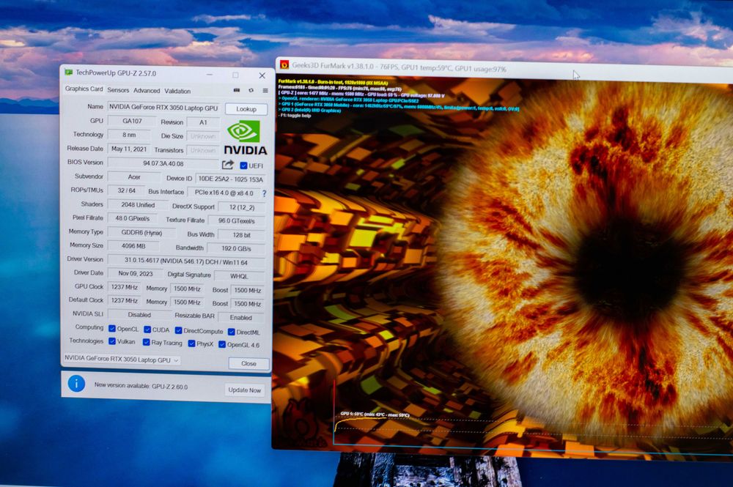This screenshot has width=733, height=487.
Task: Click the 2048 Unified Shaders value
Action: (138, 204)
